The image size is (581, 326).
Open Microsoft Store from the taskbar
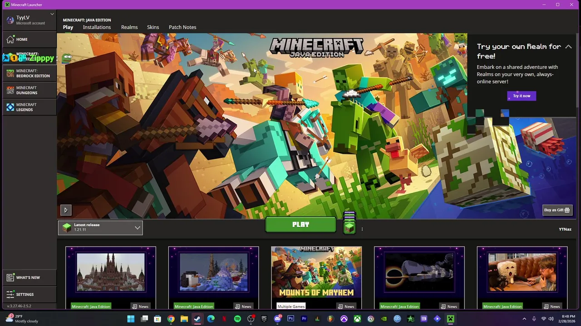pos(158,319)
